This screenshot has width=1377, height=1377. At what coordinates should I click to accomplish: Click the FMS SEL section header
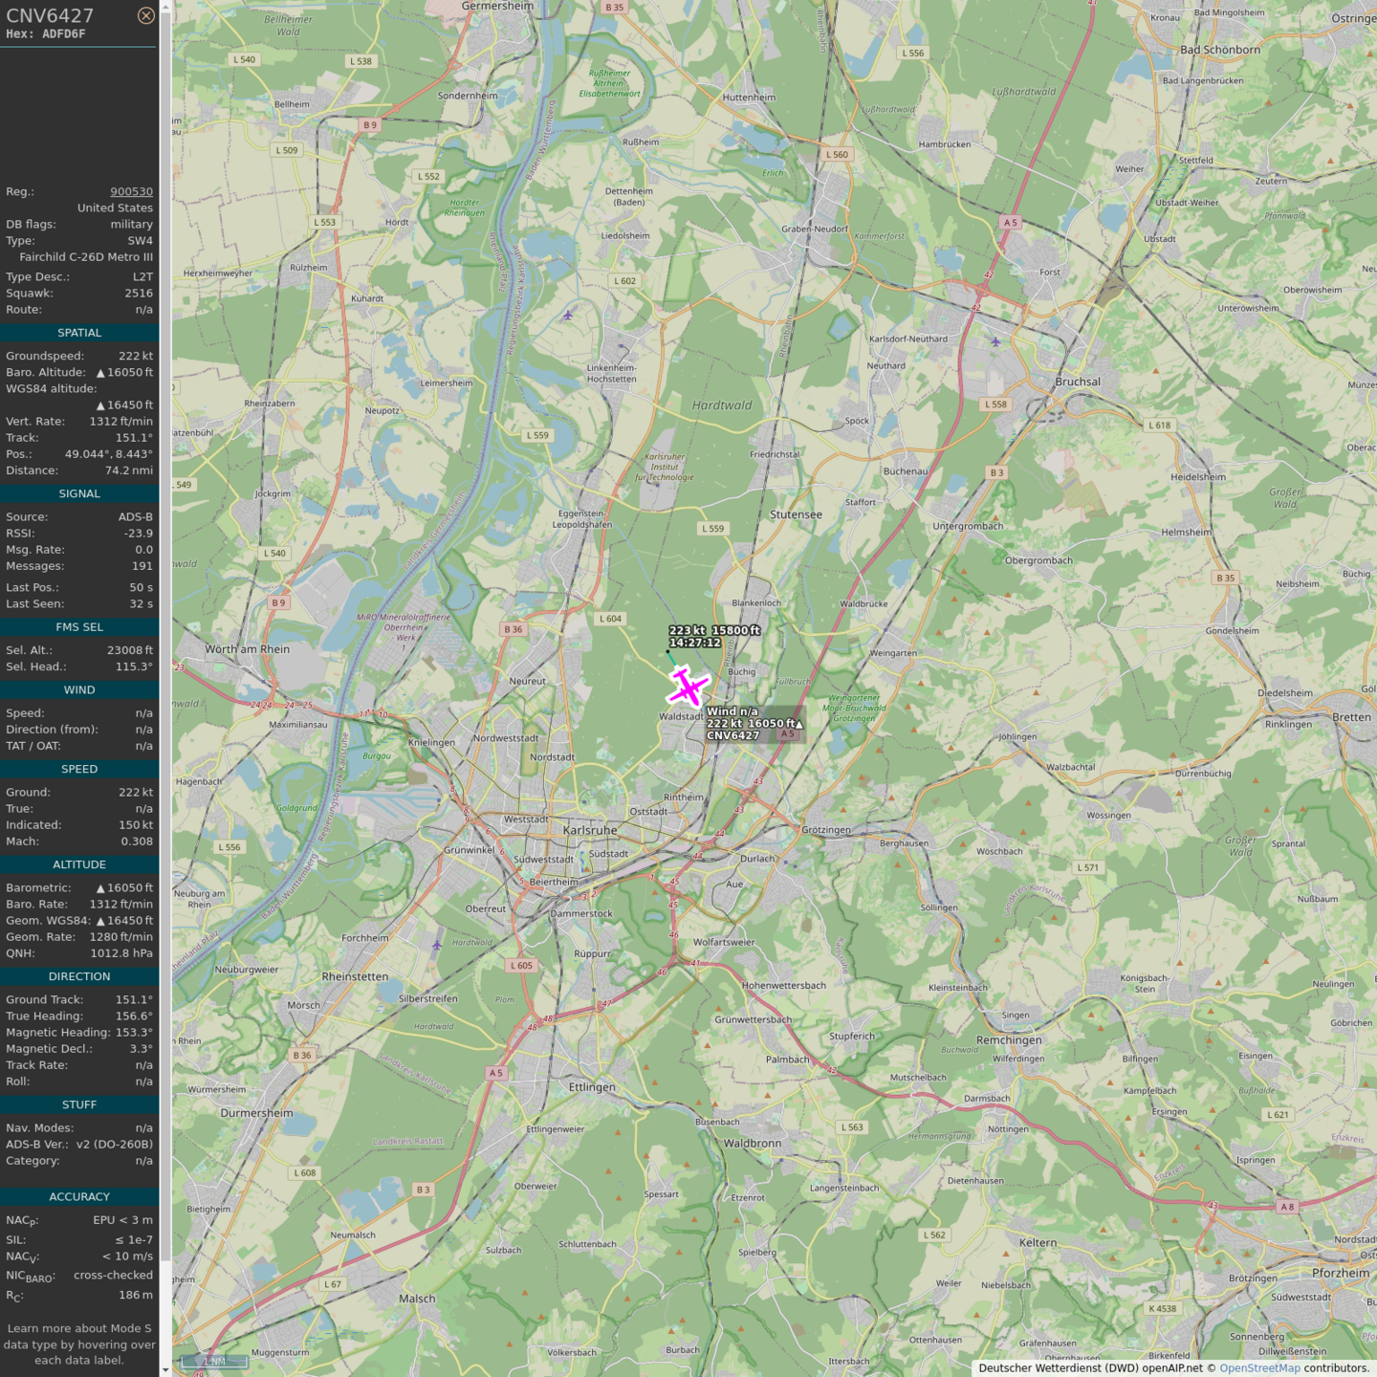pos(79,627)
